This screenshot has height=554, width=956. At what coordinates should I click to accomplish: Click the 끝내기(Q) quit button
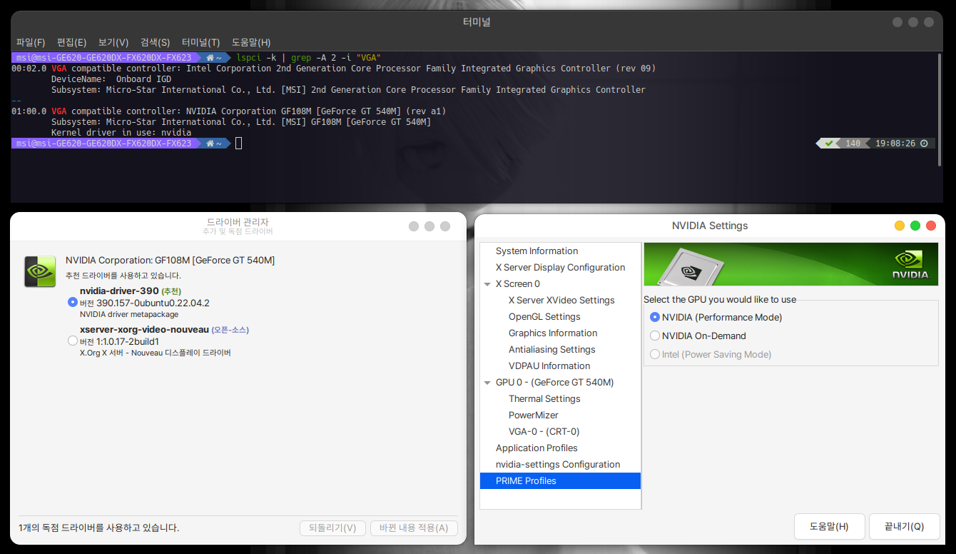904,527
